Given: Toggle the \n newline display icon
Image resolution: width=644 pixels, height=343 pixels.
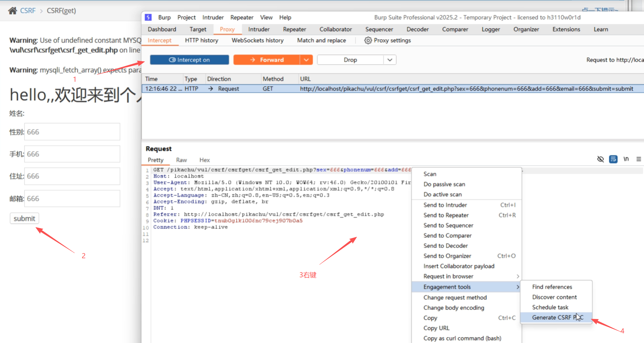Looking at the screenshot, I should pyautogui.click(x=626, y=159).
